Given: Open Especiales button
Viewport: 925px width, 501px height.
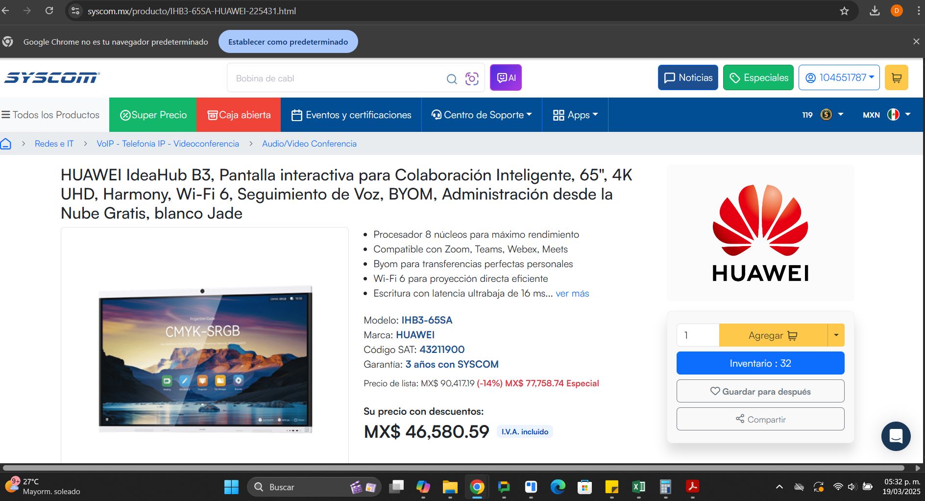Looking at the screenshot, I should click(758, 77).
